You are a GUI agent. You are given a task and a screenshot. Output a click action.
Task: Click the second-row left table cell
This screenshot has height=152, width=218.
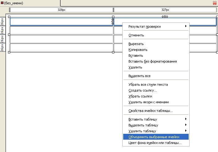pyautogui.click(x=61, y=30)
